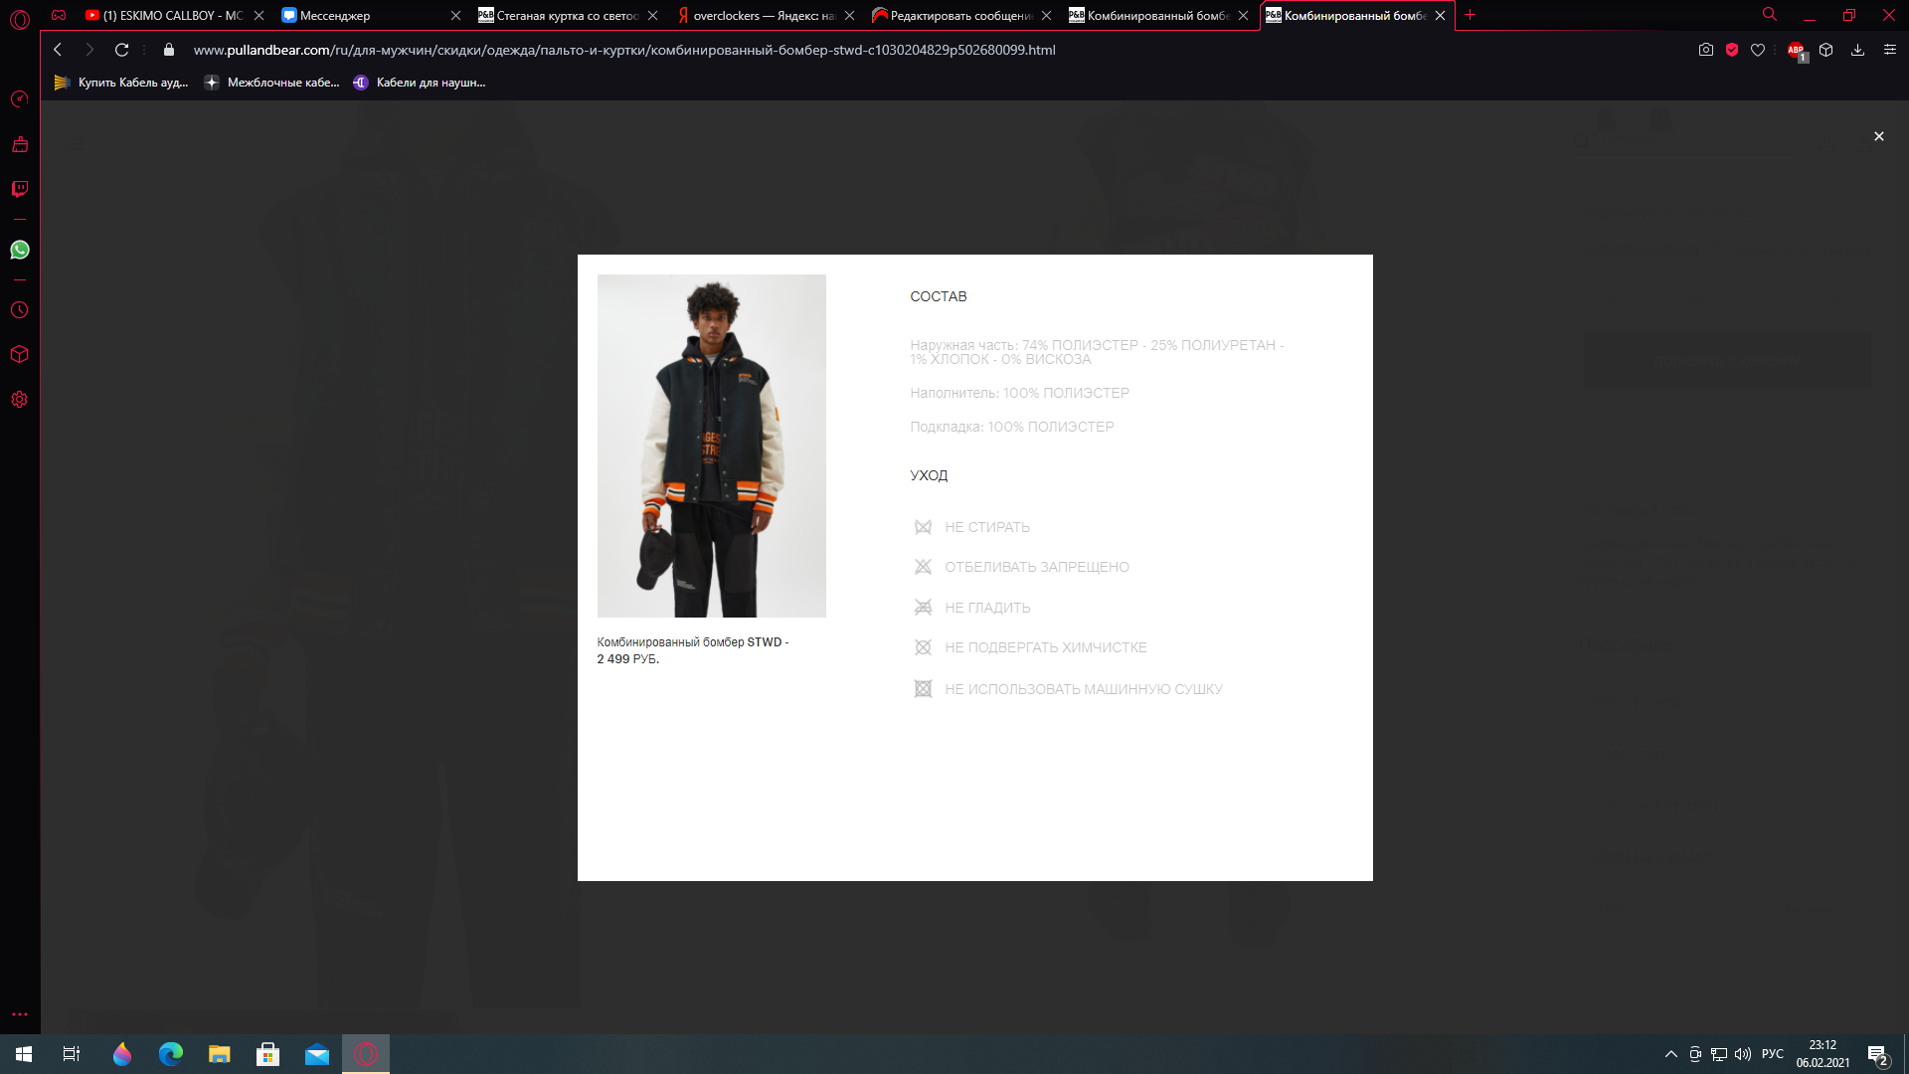Click the snapshot camera icon in address bar
Viewport: 1909px width, 1074px height.
click(1706, 50)
